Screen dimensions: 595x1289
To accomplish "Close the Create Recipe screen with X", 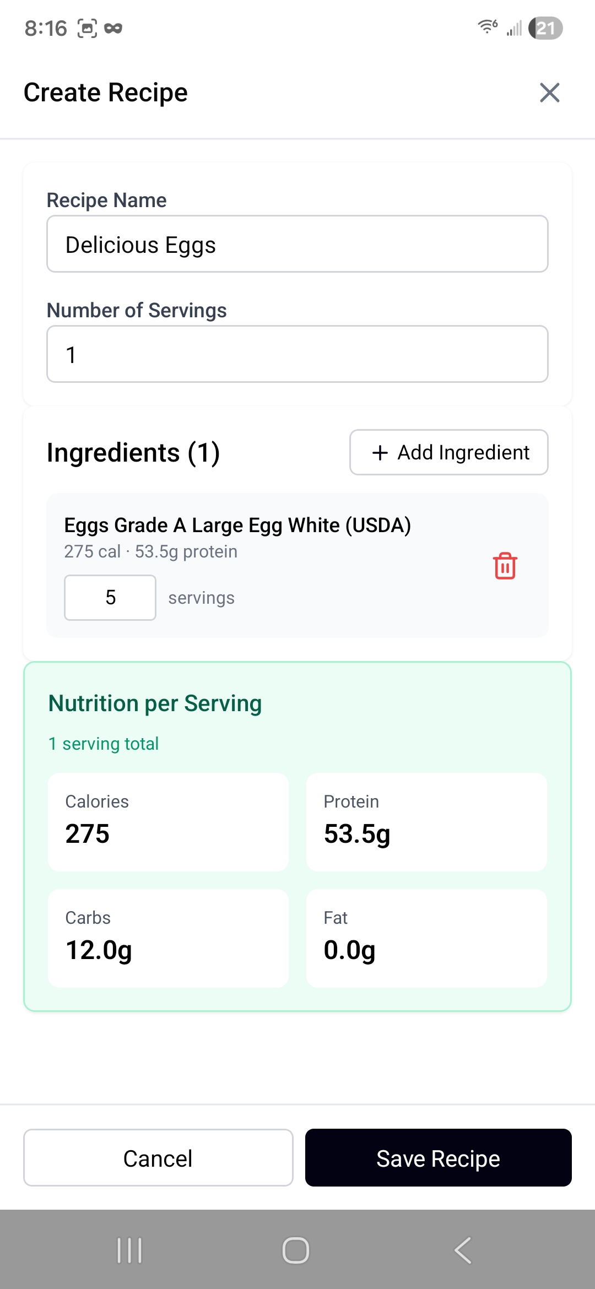I will [x=549, y=93].
